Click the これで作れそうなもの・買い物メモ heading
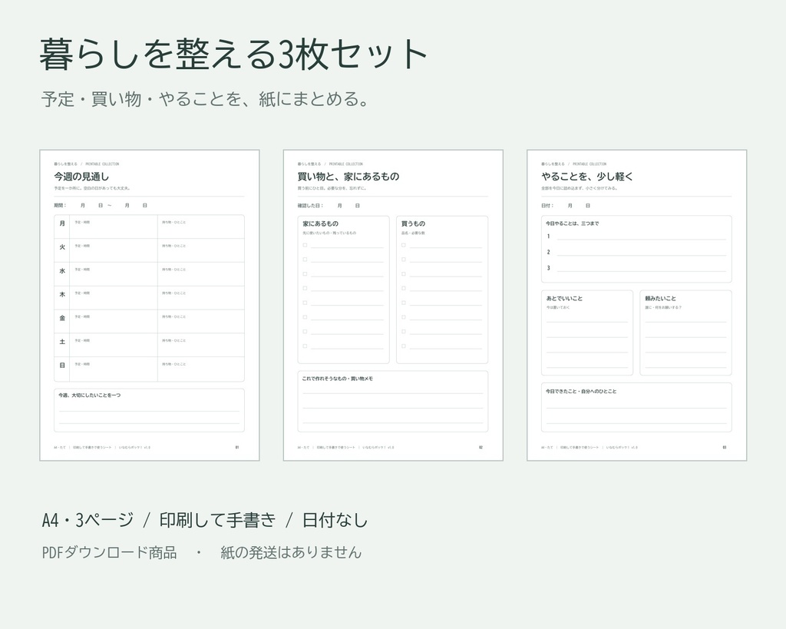786x629 pixels. (338, 379)
